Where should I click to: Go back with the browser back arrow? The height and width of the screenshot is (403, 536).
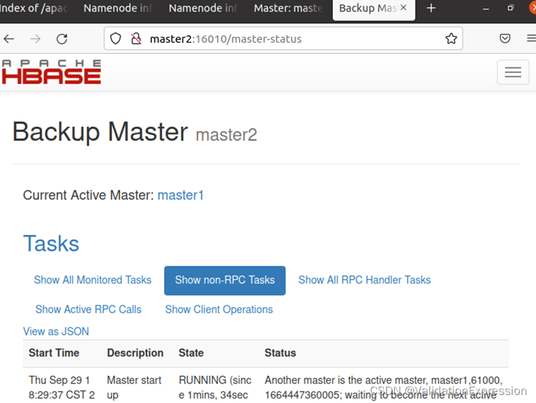pos(9,39)
